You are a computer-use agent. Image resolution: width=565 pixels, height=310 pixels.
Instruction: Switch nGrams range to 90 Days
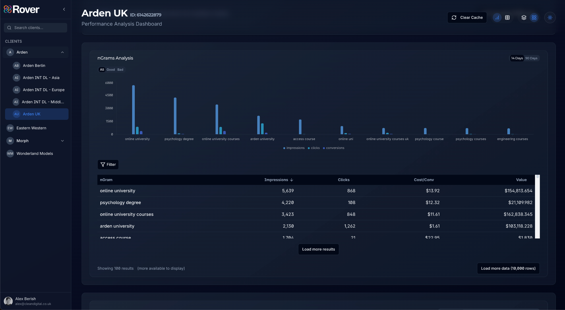pyautogui.click(x=531, y=58)
